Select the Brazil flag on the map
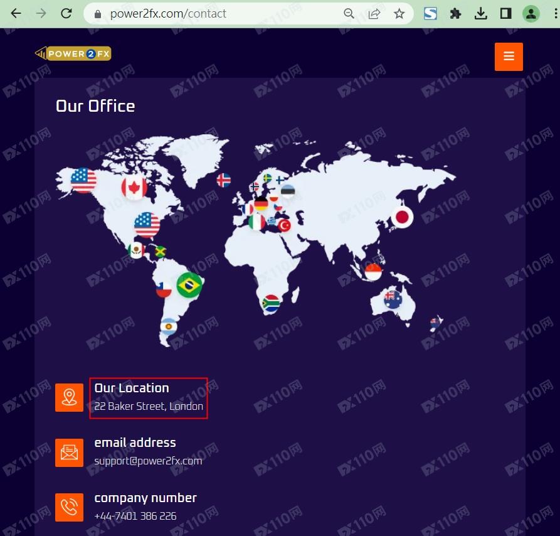The width and height of the screenshot is (560, 536). (189, 285)
